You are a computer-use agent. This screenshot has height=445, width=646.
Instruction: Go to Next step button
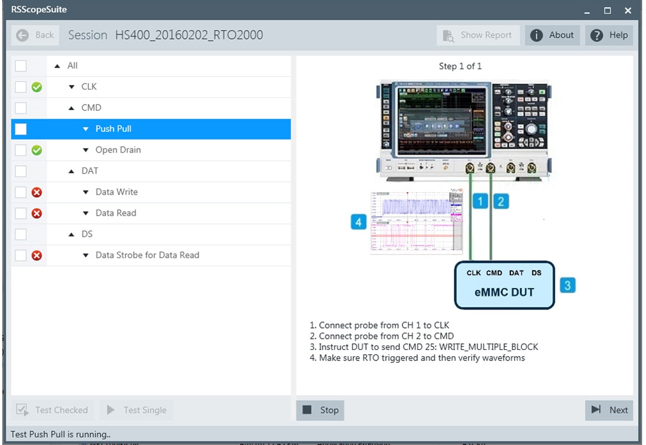[x=609, y=410]
